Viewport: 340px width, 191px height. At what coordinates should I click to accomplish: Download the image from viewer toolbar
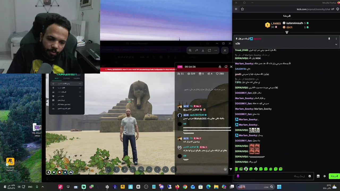203,50
